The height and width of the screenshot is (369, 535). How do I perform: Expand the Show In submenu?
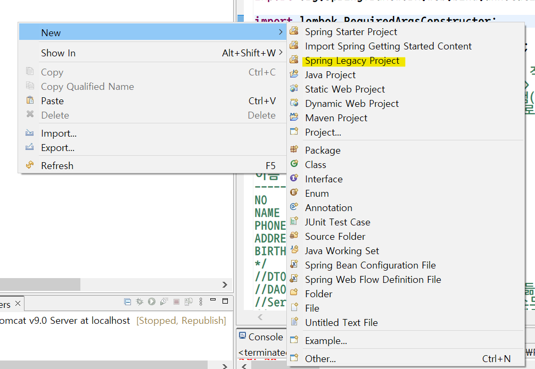pyautogui.click(x=153, y=53)
